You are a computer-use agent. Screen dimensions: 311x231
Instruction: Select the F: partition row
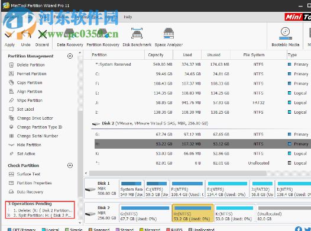(203, 84)
